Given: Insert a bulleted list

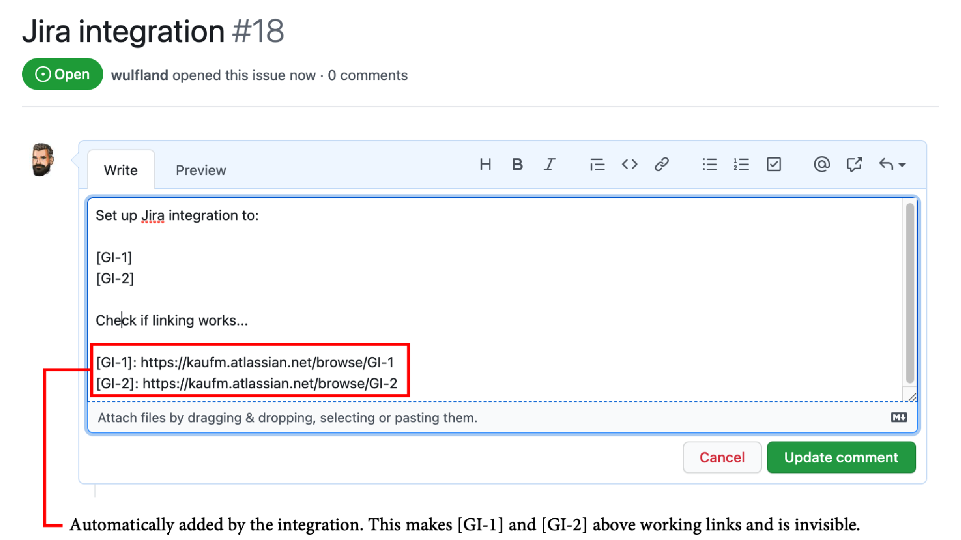Looking at the screenshot, I should 710,165.
